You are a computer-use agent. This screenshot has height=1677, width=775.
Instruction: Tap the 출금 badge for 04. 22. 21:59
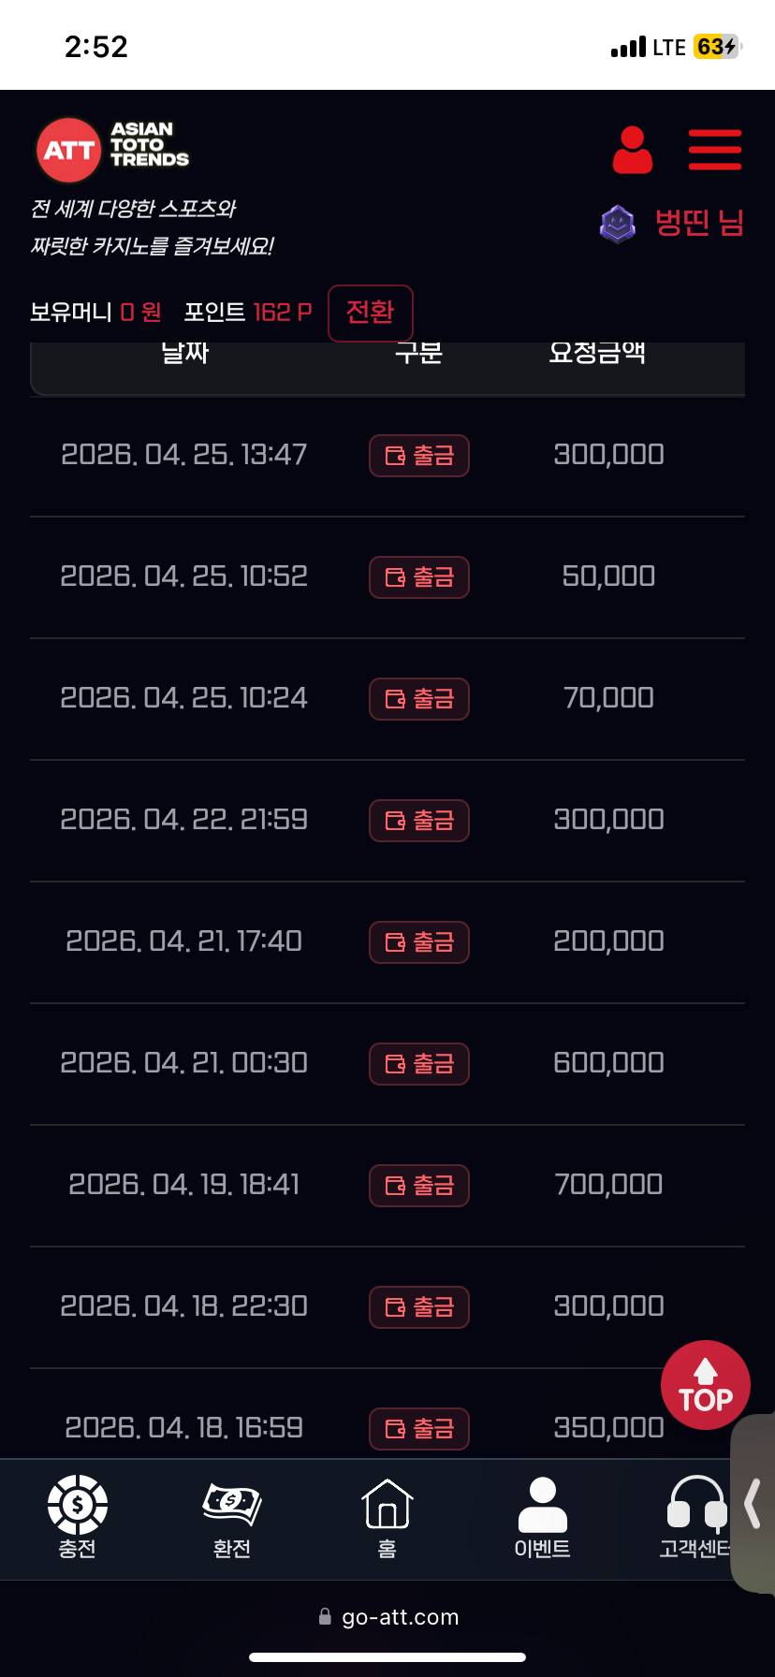click(x=419, y=821)
